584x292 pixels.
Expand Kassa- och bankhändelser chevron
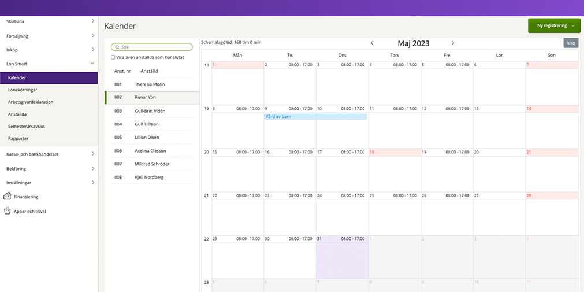click(93, 154)
